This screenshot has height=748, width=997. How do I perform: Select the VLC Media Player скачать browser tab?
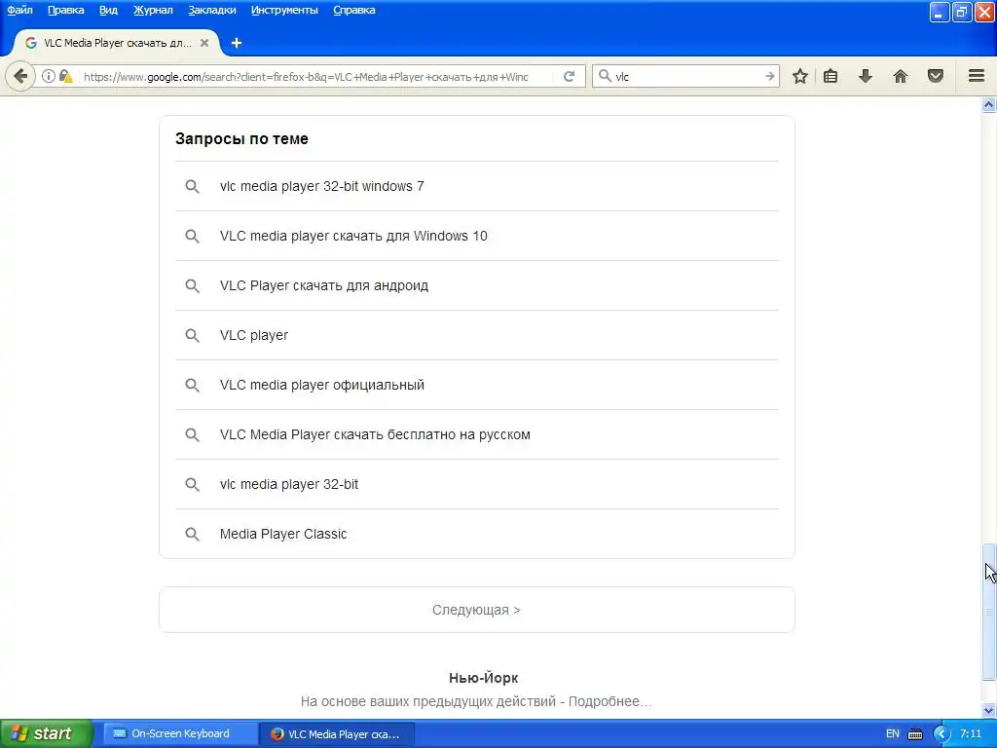(x=117, y=43)
